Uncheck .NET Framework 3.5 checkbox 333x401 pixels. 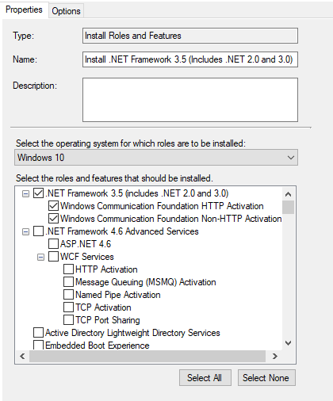(x=38, y=193)
